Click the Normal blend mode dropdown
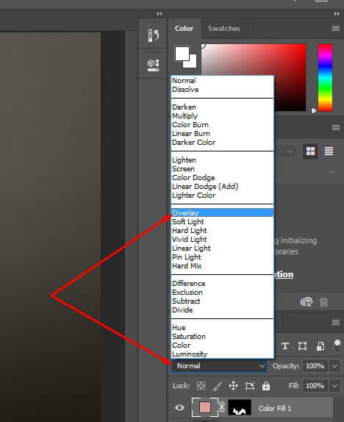344x422 pixels. pyautogui.click(x=219, y=366)
